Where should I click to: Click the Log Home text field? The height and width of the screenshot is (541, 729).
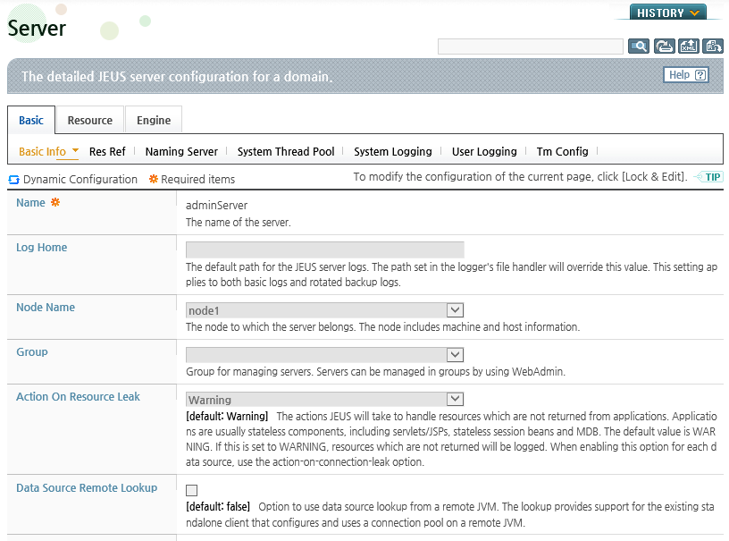(325, 249)
